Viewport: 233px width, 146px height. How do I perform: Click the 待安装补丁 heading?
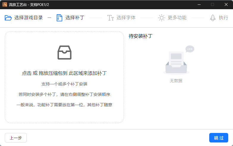(x=141, y=36)
